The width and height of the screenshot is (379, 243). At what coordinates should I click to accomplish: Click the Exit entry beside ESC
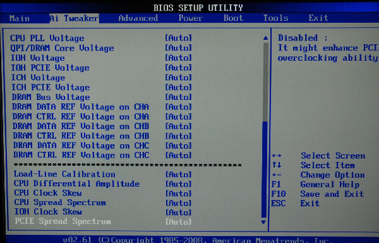coord(310,203)
